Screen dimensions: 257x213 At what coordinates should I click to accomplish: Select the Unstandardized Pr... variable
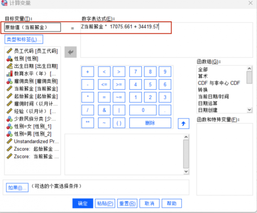(x=33, y=141)
